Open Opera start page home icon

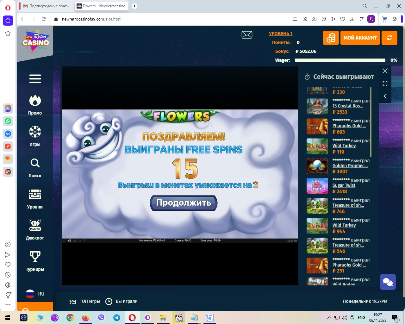[x=8, y=21]
